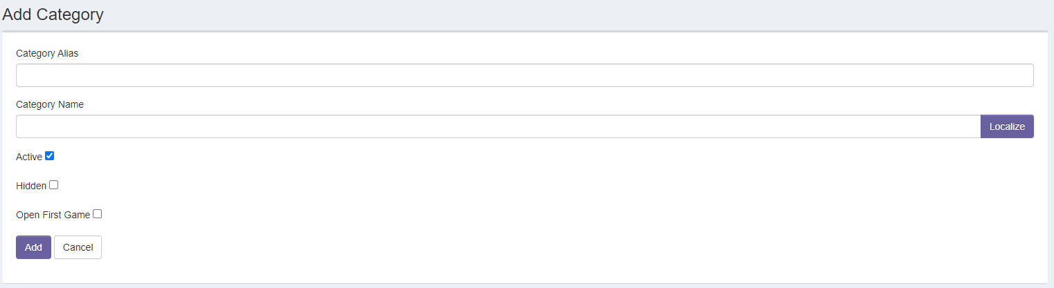Open localization for Category Name
This screenshot has width=1054, height=288.
tap(1007, 126)
